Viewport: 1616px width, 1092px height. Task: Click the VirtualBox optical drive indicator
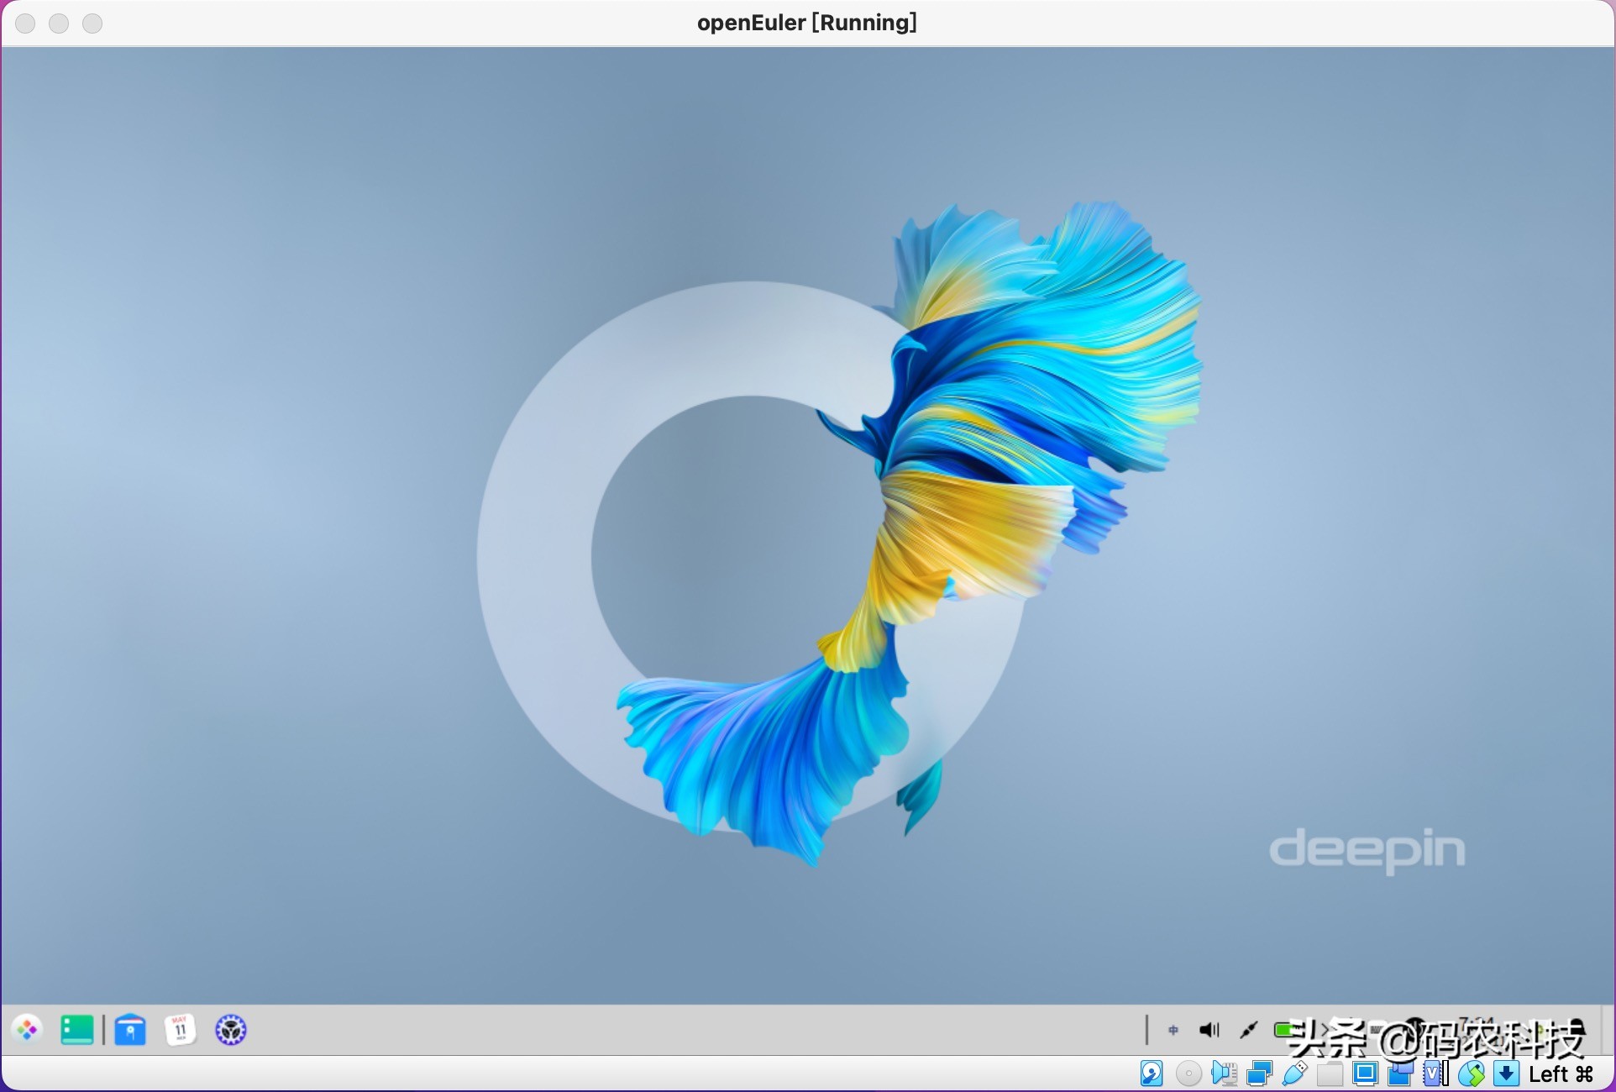pyautogui.click(x=1188, y=1074)
